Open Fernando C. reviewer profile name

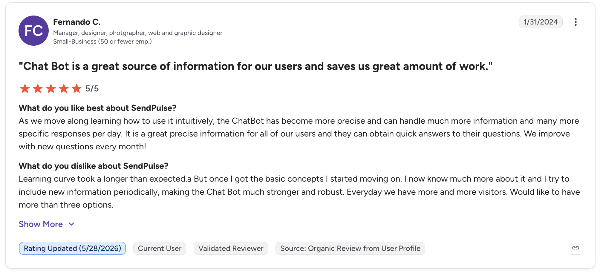pos(77,22)
